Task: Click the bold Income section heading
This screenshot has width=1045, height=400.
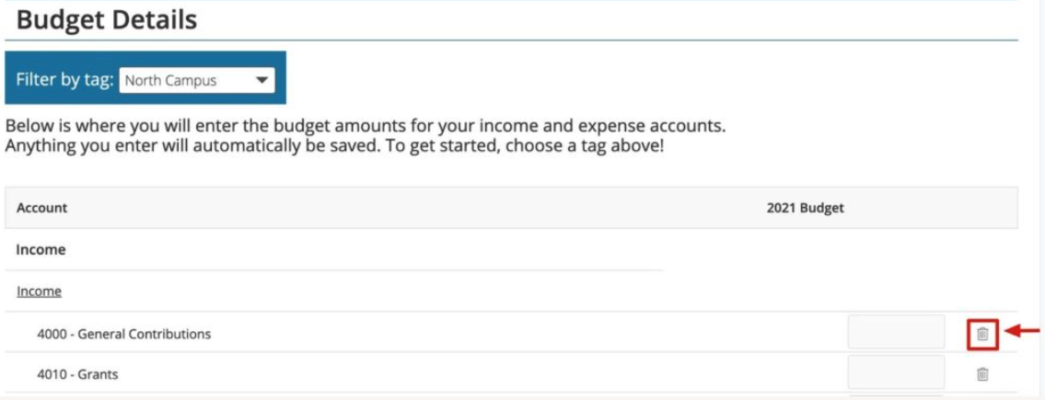Action: tap(41, 249)
